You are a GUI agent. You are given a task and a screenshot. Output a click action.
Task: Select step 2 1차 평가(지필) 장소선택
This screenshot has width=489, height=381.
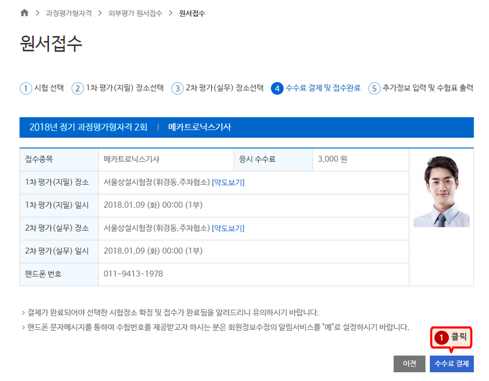coord(118,88)
